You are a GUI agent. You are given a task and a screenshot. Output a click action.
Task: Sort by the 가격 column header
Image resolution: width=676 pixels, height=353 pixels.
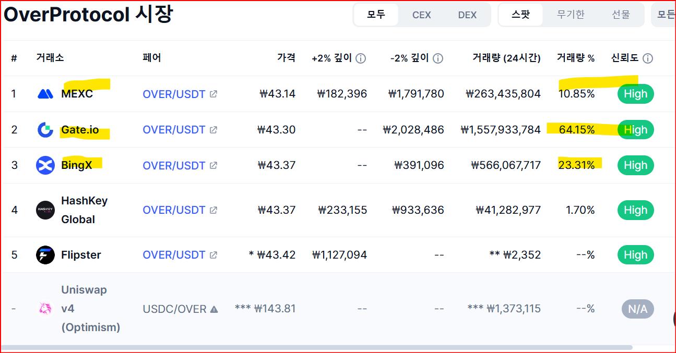287,58
